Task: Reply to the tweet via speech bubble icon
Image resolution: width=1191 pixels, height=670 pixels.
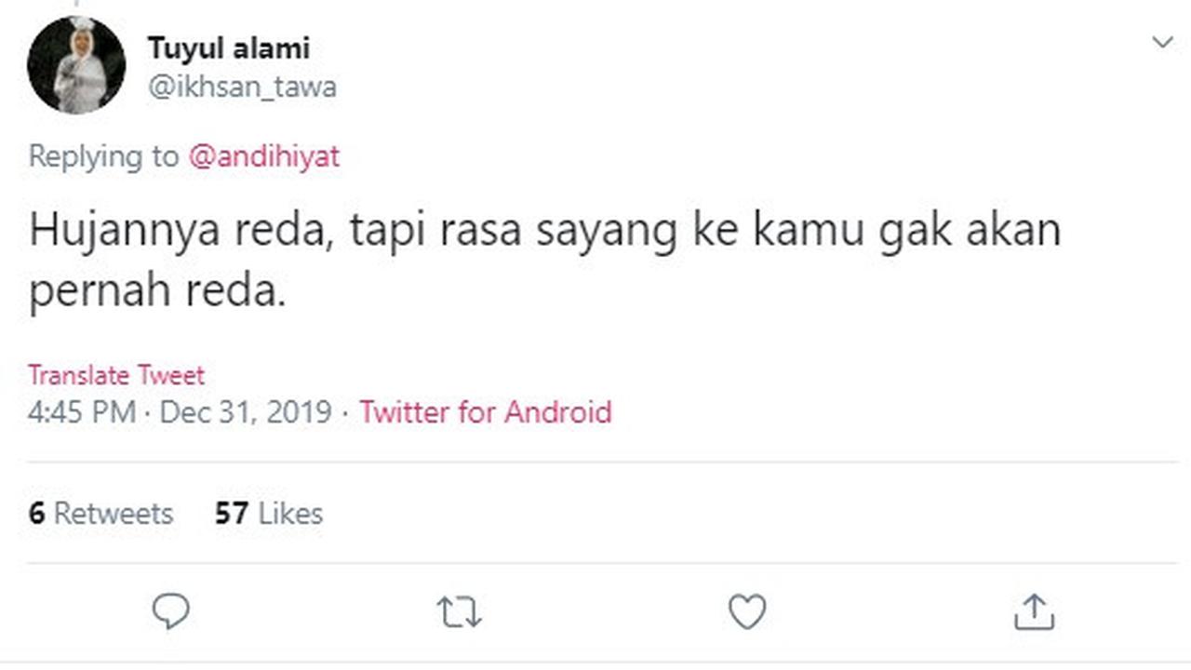Action: tap(170, 611)
